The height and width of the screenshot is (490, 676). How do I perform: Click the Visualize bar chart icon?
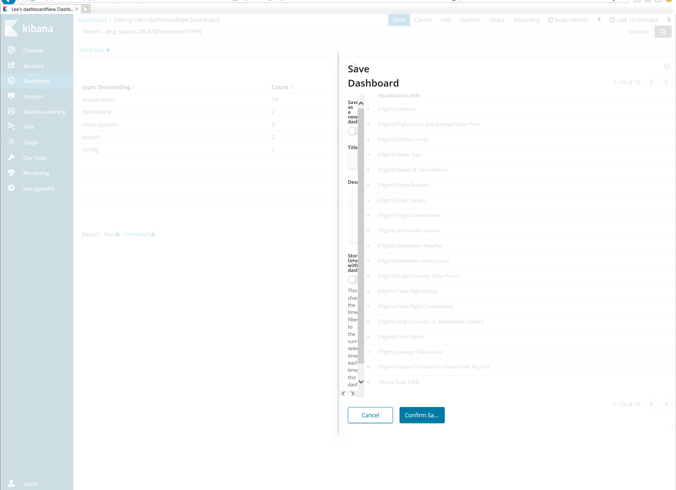pos(11,65)
